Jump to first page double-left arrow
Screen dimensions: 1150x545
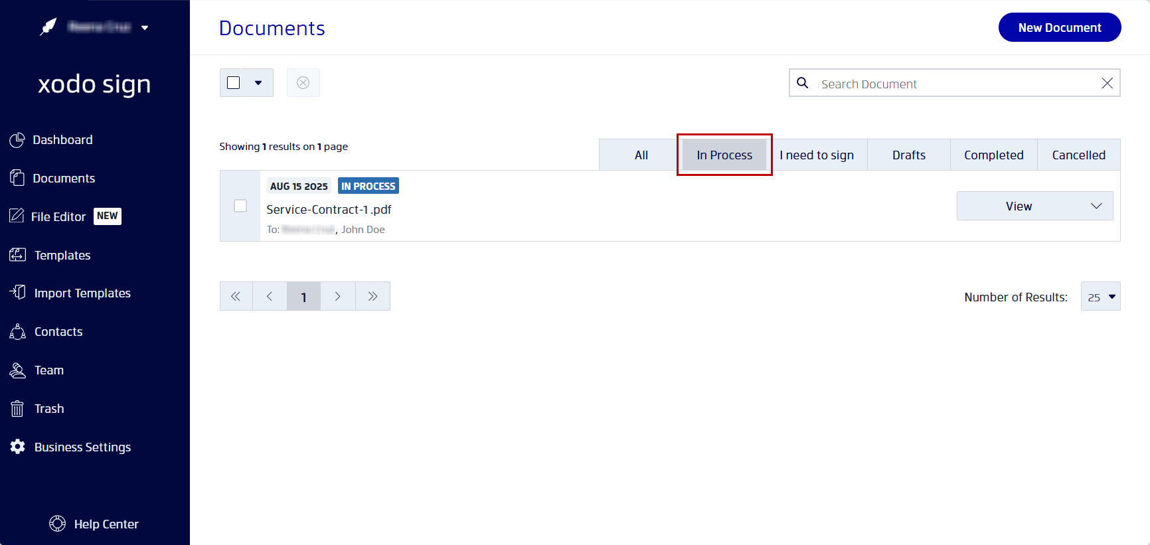click(x=236, y=296)
